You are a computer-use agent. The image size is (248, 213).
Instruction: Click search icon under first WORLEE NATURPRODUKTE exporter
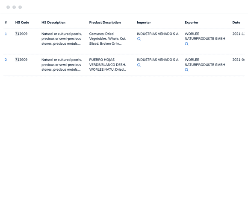tap(186, 44)
